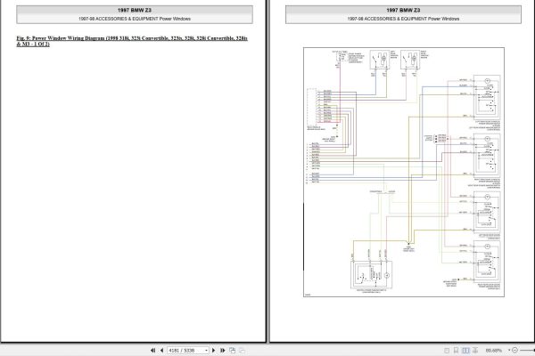Click the previous view icon

pyautogui.click(x=233, y=350)
